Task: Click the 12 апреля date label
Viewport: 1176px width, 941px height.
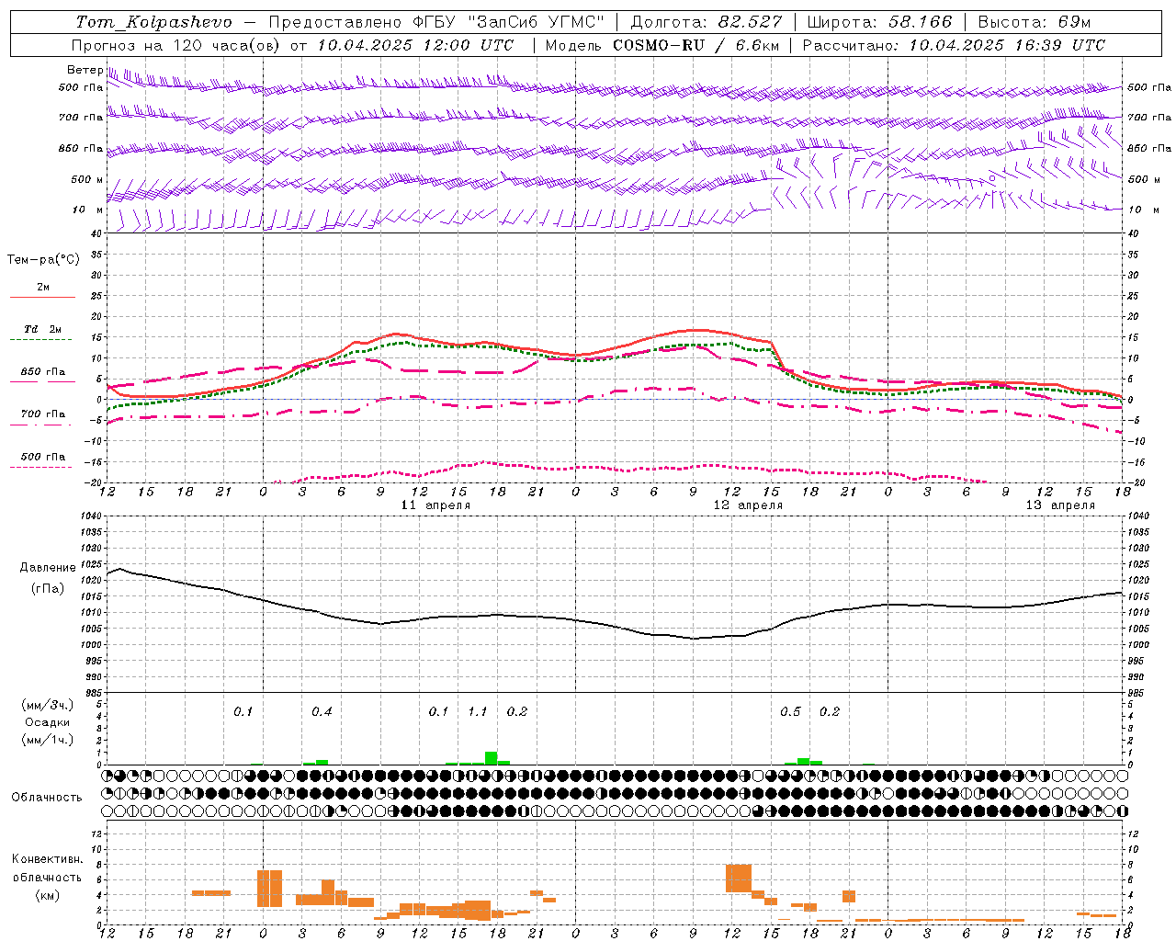Action: pyautogui.click(x=748, y=505)
